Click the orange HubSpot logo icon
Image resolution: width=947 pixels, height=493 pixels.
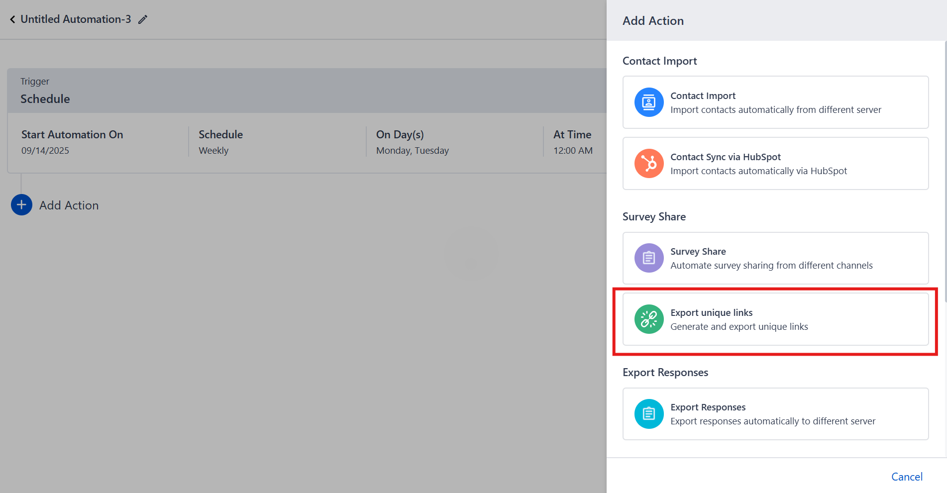(x=648, y=164)
